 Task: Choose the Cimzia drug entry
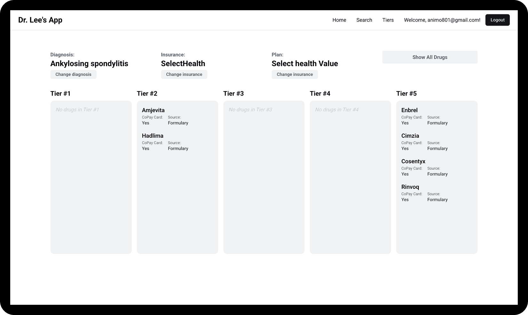click(x=410, y=136)
